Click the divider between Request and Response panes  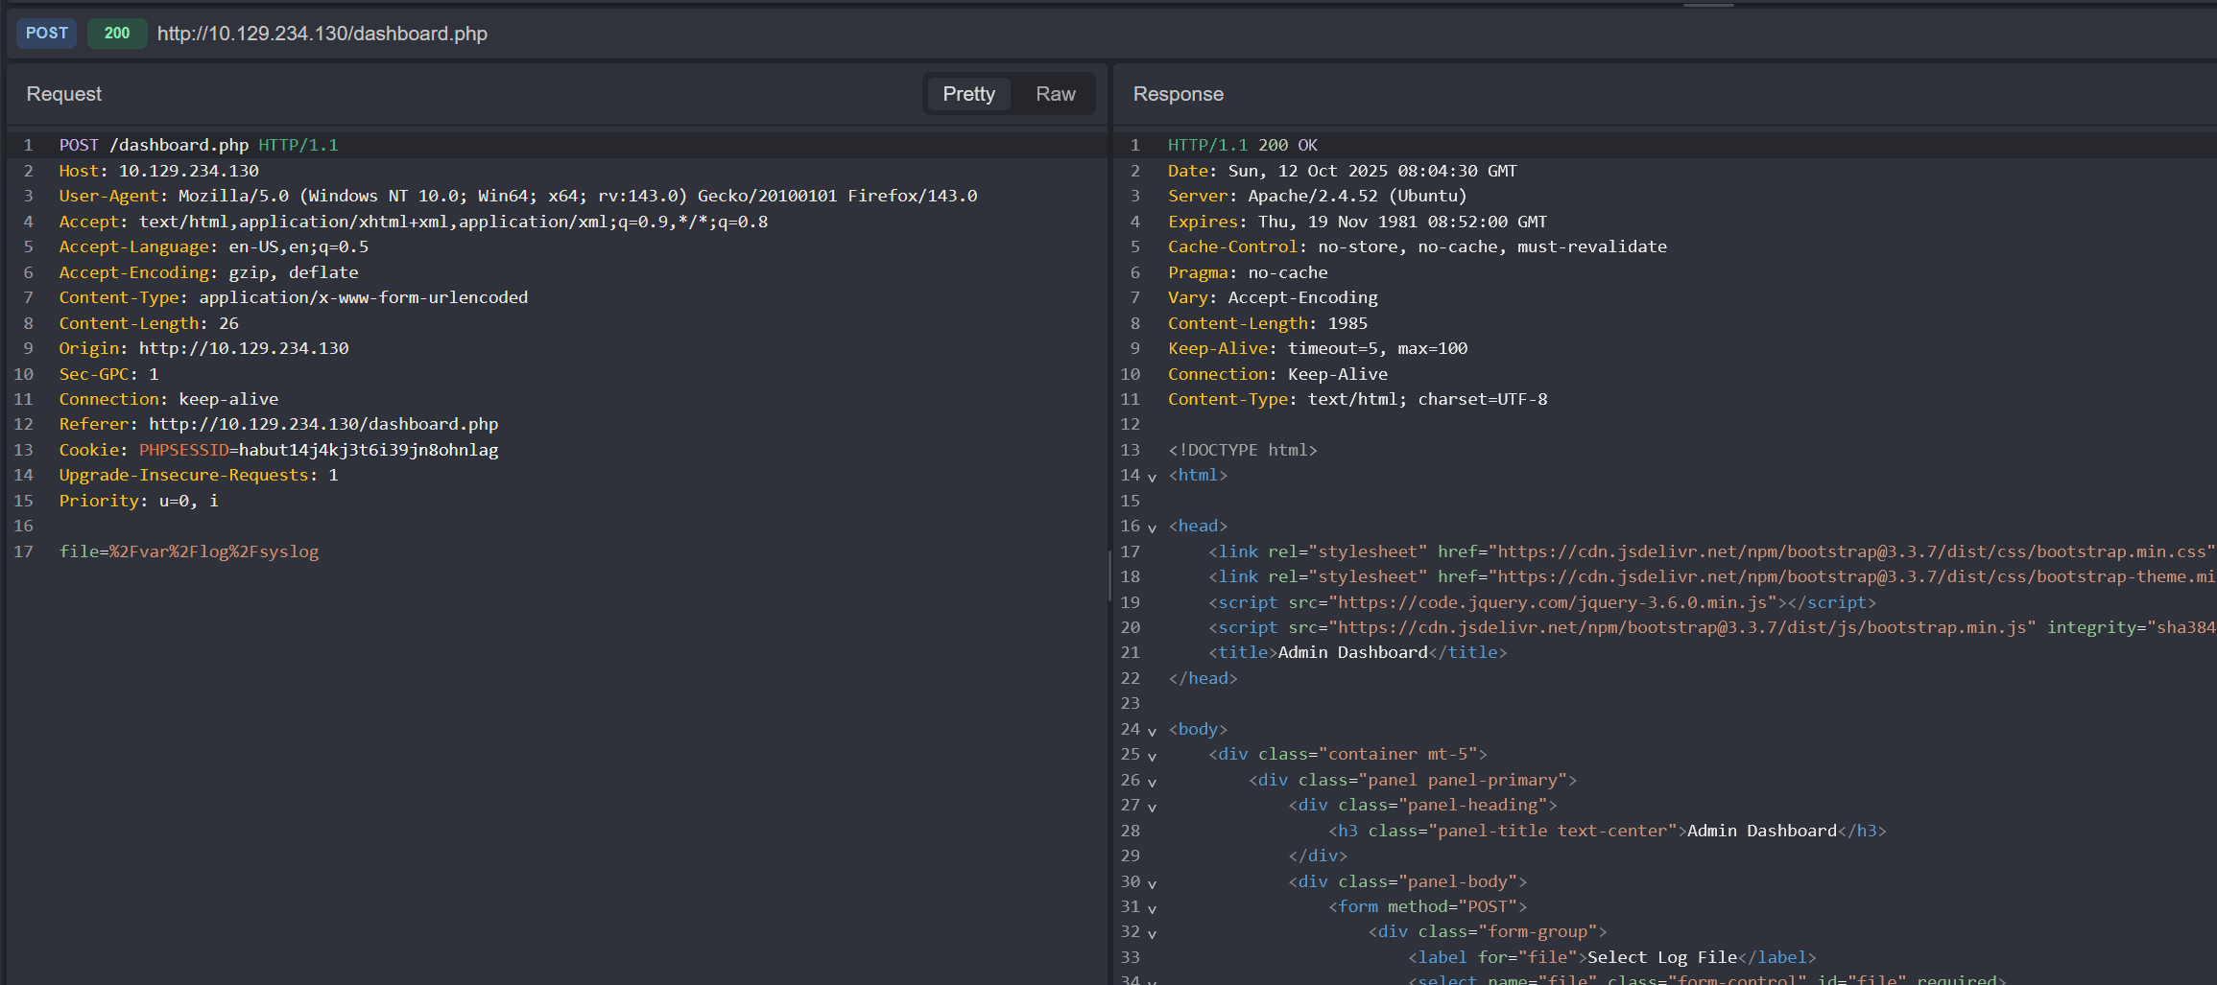(1109, 575)
